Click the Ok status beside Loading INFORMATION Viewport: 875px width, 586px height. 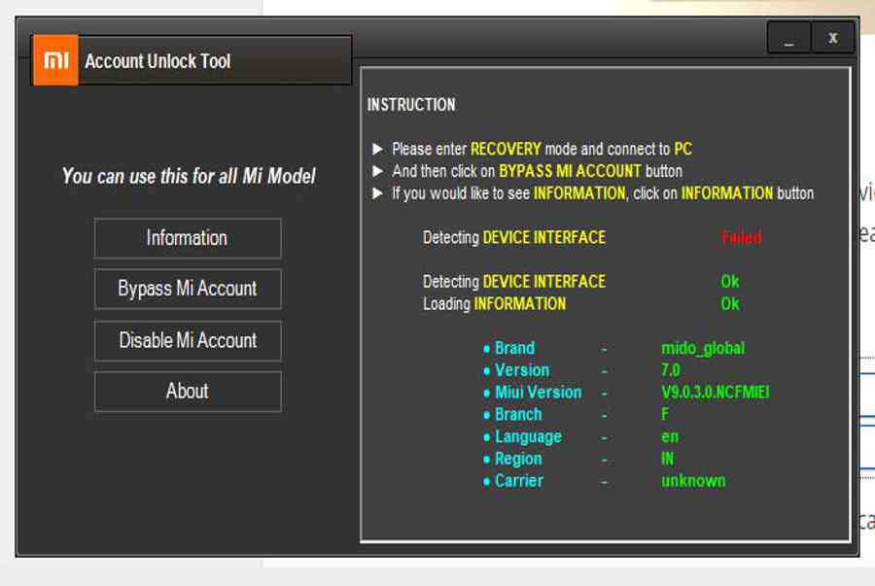(x=729, y=304)
